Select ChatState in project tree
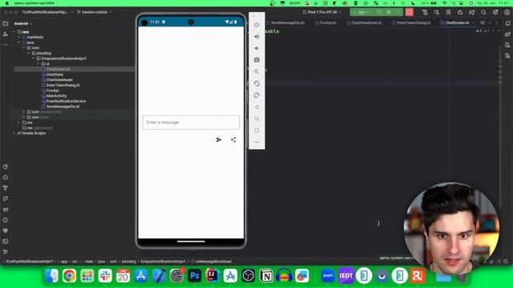Image resolution: width=513 pixels, height=288 pixels. [52, 74]
